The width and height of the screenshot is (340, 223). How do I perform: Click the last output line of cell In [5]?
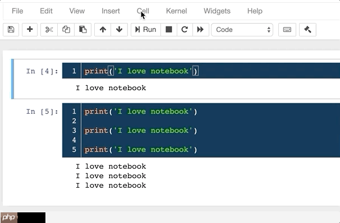pyautogui.click(x=111, y=185)
